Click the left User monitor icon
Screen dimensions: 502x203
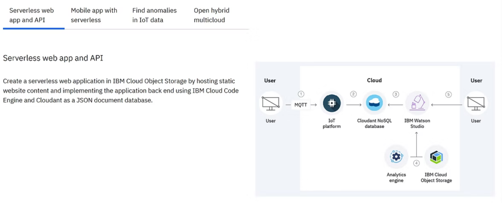coord(271,103)
